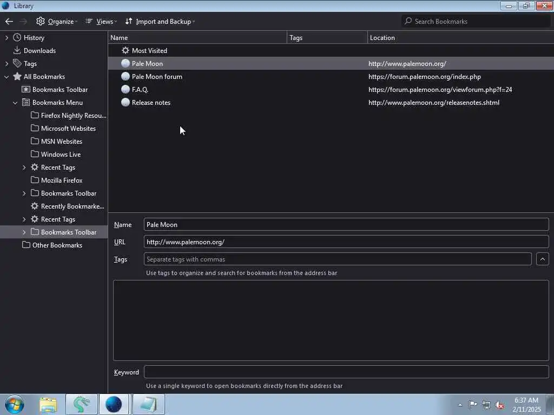Show hidden system tray icons

(x=460, y=405)
